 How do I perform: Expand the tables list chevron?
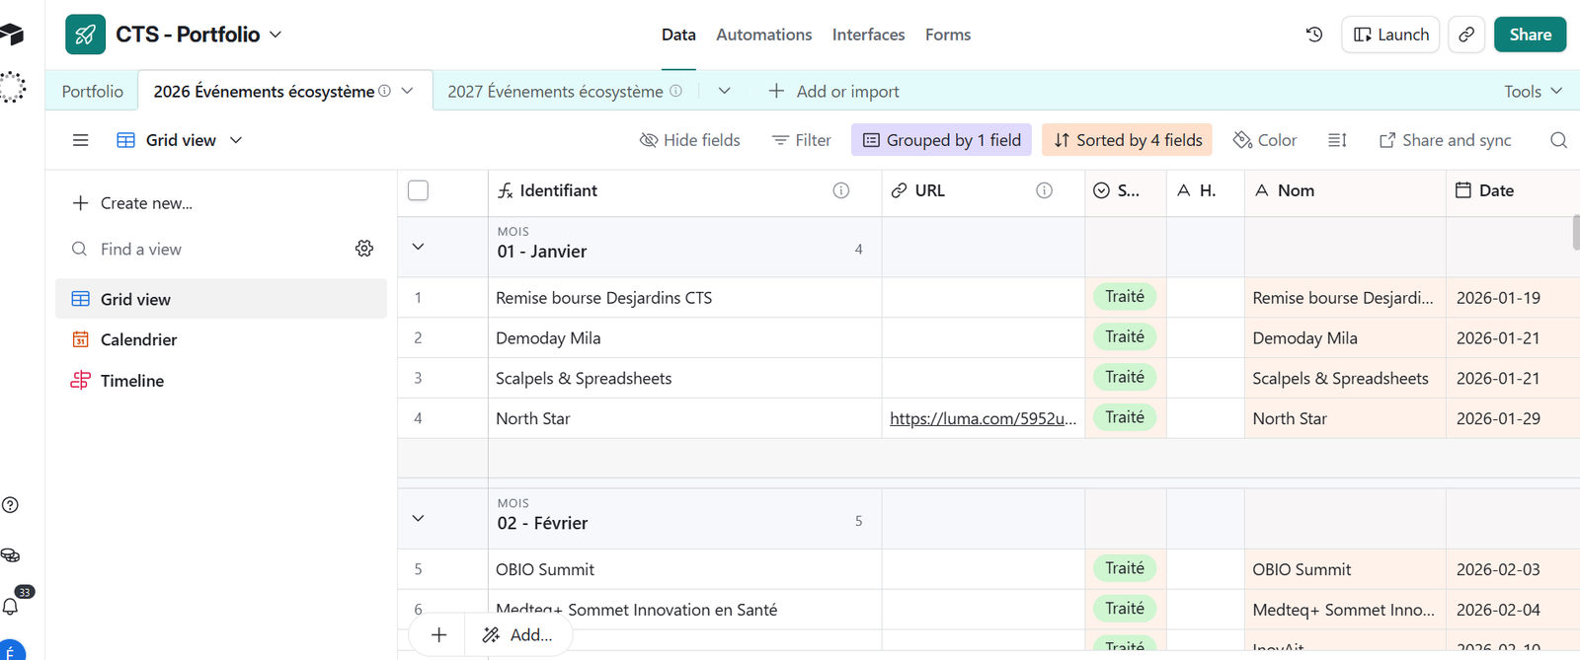(x=724, y=91)
